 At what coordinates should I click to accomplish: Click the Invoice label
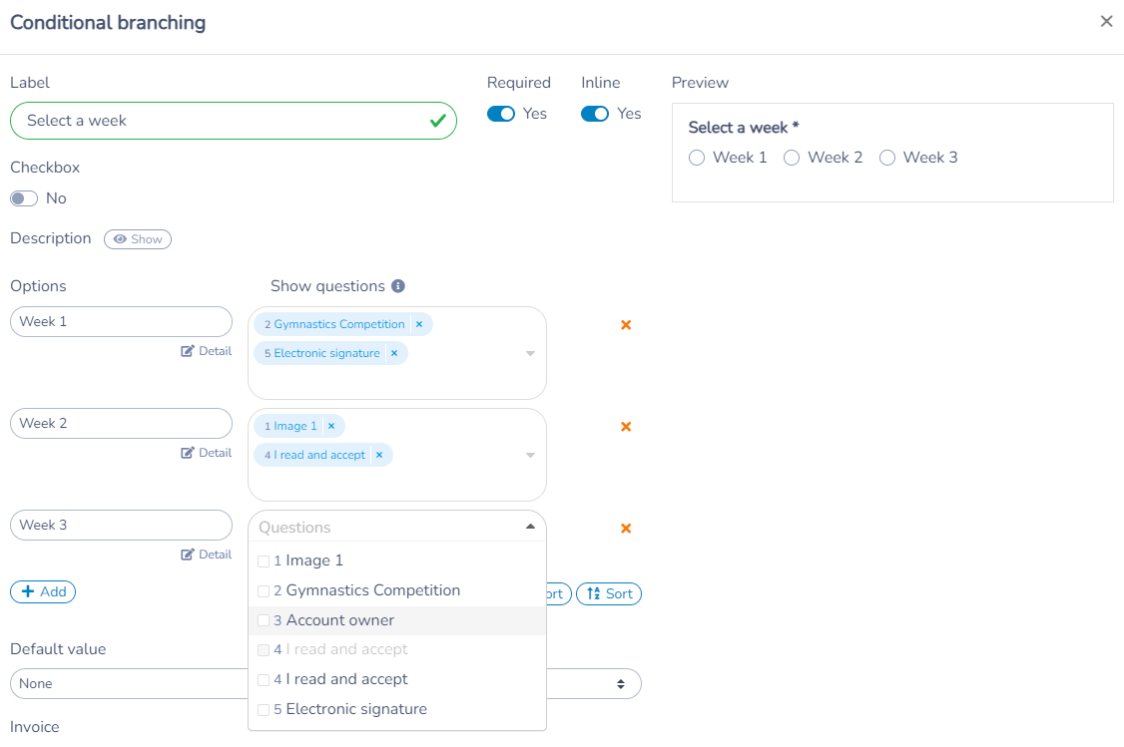[34, 727]
